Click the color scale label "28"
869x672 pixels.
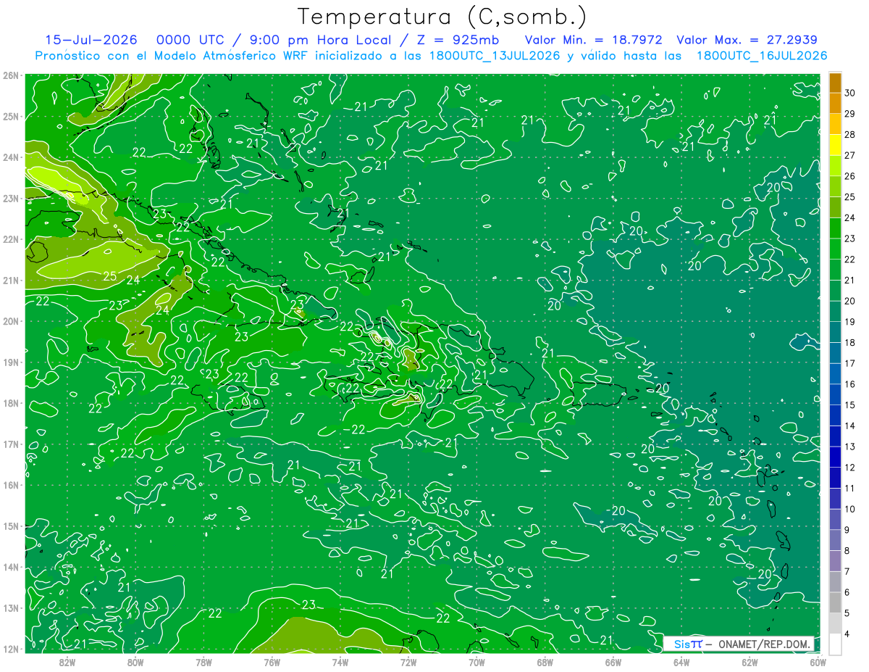coord(850,134)
